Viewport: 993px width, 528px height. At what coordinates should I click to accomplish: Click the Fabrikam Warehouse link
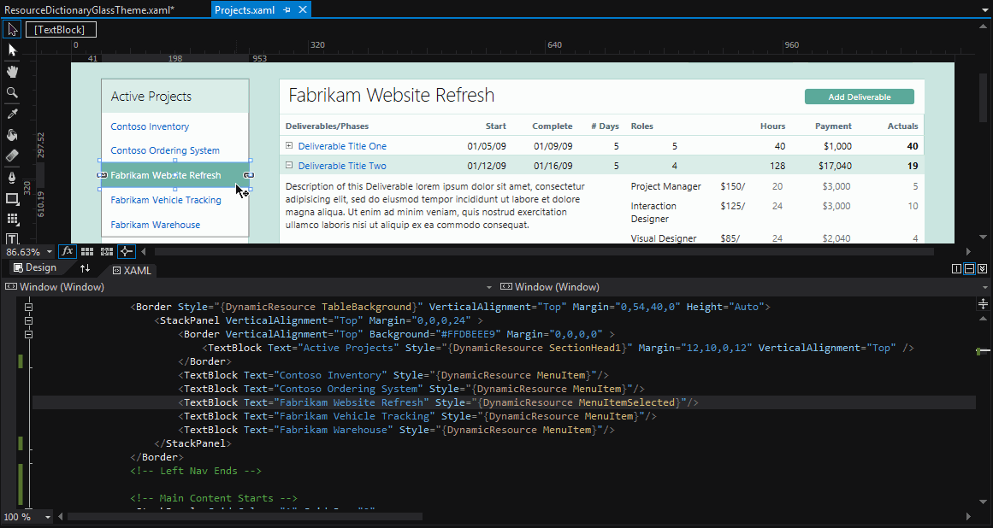coord(155,225)
